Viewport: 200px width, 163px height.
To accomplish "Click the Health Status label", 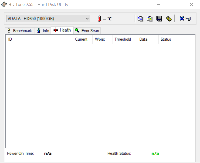I will click(119, 153).
